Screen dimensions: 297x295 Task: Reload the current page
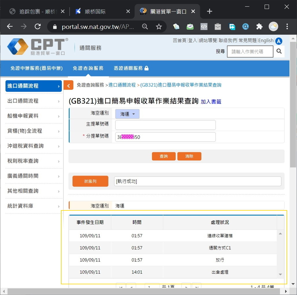click(x=37, y=26)
